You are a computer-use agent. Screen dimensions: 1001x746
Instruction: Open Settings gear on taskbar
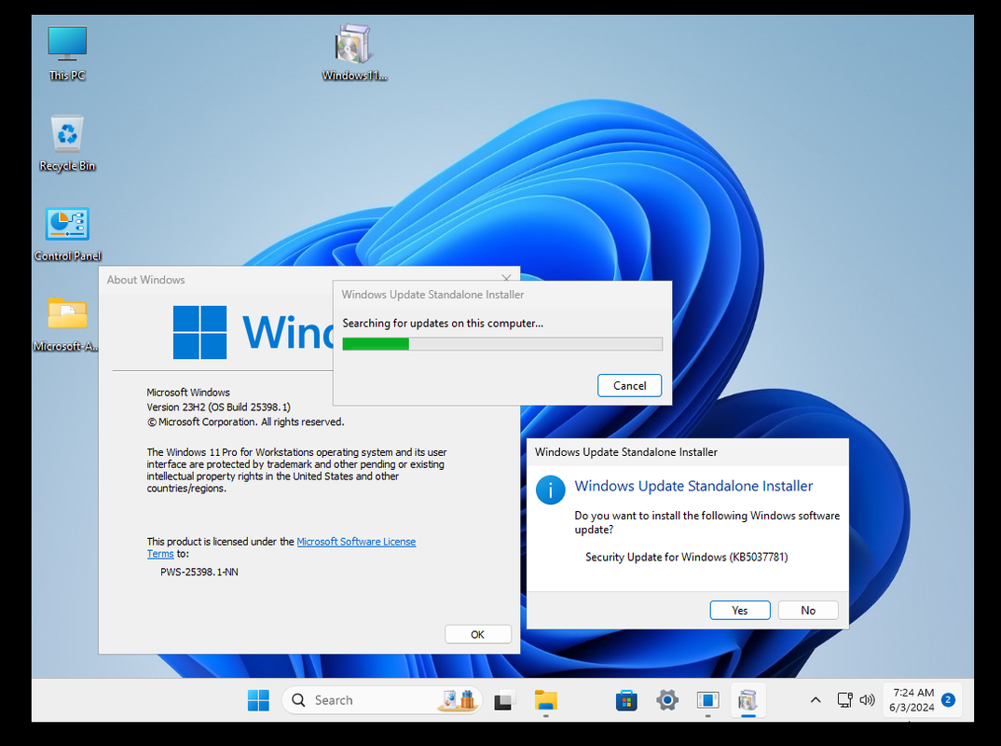click(667, 700)
